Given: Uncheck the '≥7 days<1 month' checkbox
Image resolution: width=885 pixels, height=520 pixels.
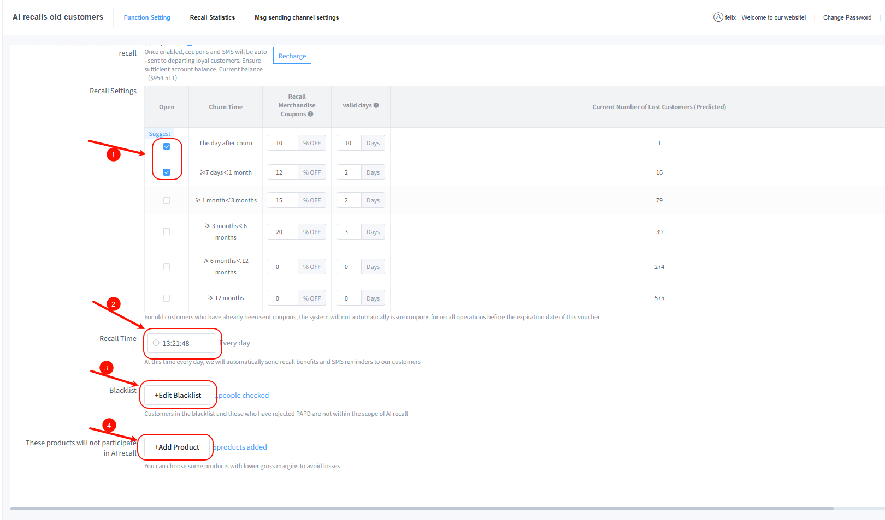Looking at the screenshot, I should tap(167, 172).
